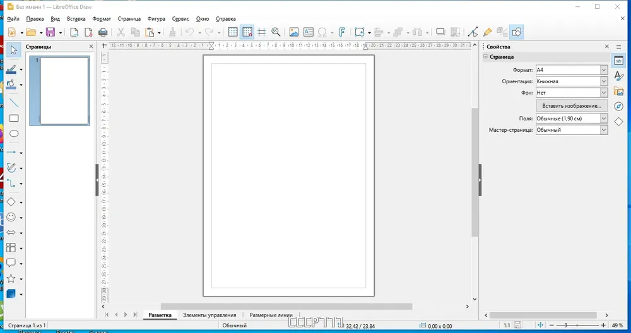Toggle Snap to Grid in toolbar
Screen dimensions: 631x333
pyautogui.click(x=247, y=32)
